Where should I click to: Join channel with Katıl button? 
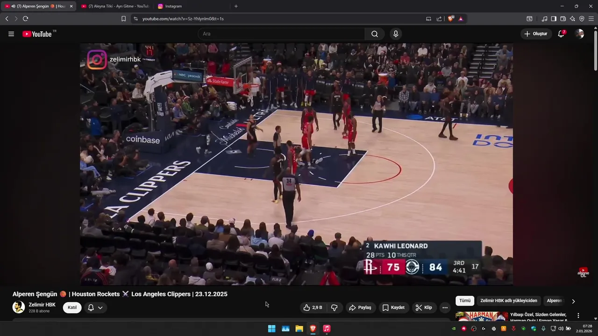point(72,308)
